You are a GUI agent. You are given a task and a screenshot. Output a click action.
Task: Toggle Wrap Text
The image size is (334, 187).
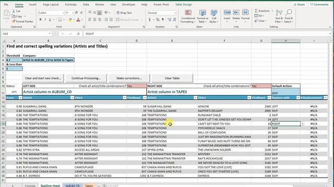pyautogui.click(x=124, y=12)
